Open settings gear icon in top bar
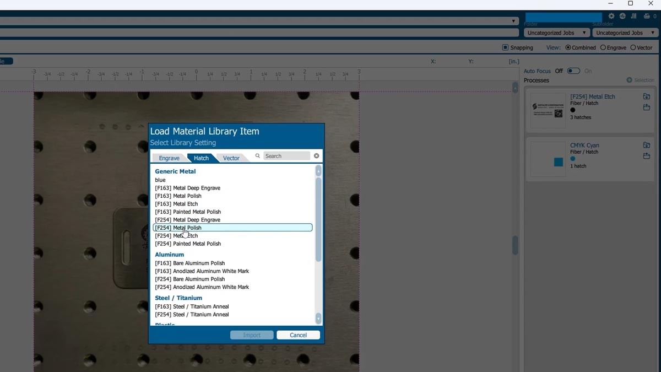 [611, 17]
